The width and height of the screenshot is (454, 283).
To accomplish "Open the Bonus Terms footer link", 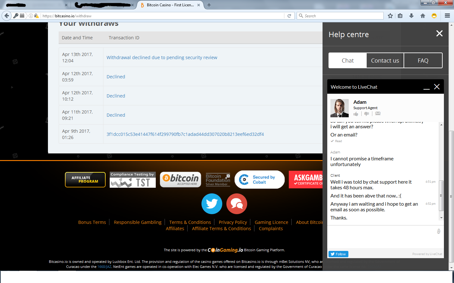I will pyautogui.click(x=92, y=222).
